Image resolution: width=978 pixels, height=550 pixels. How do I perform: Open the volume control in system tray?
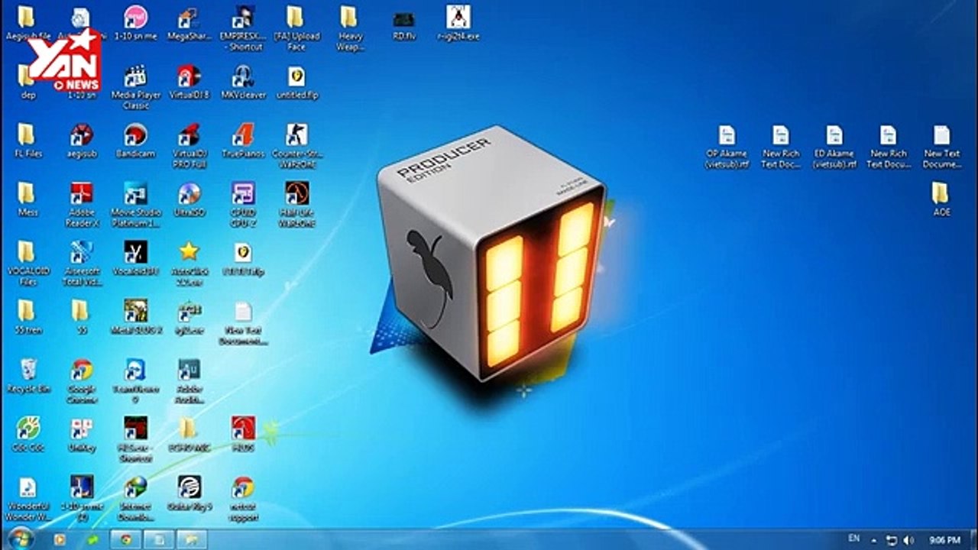[x=909, y=540]
